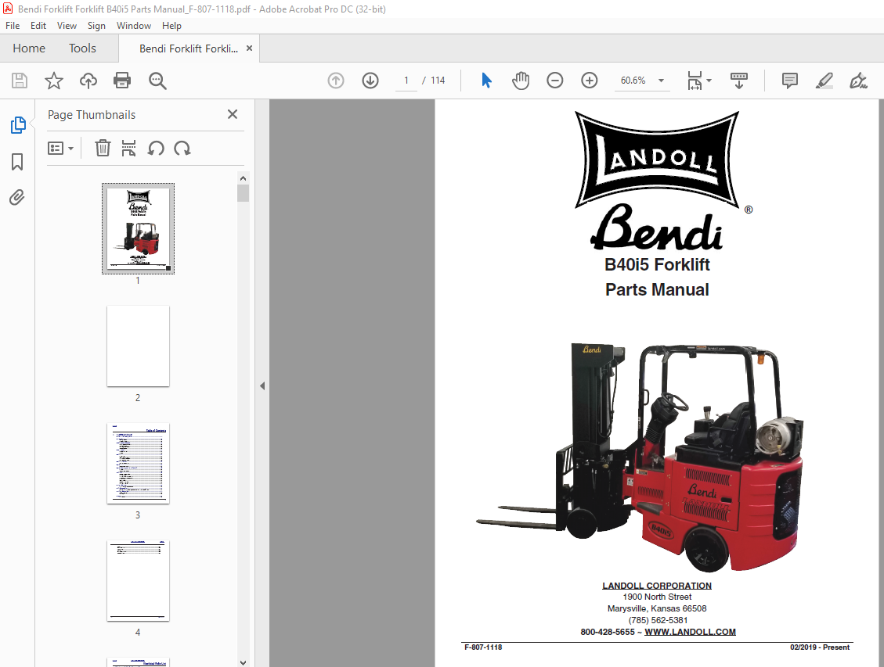Open the find text magnifier icon
Screen dimensions: 884x667
[x=157, y=81]
